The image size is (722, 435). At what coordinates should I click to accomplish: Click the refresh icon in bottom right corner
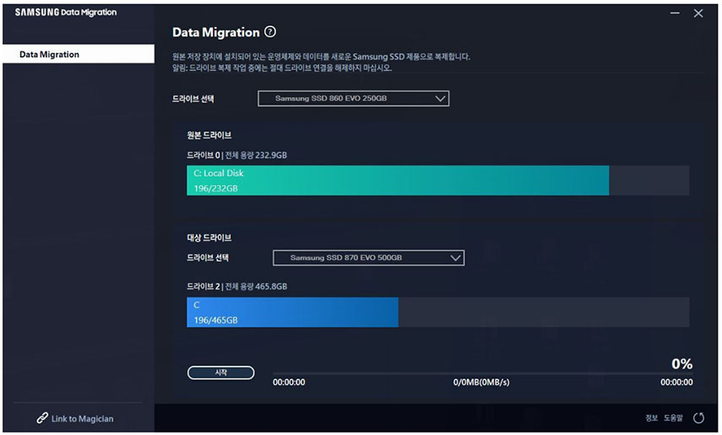click(698, 418)
